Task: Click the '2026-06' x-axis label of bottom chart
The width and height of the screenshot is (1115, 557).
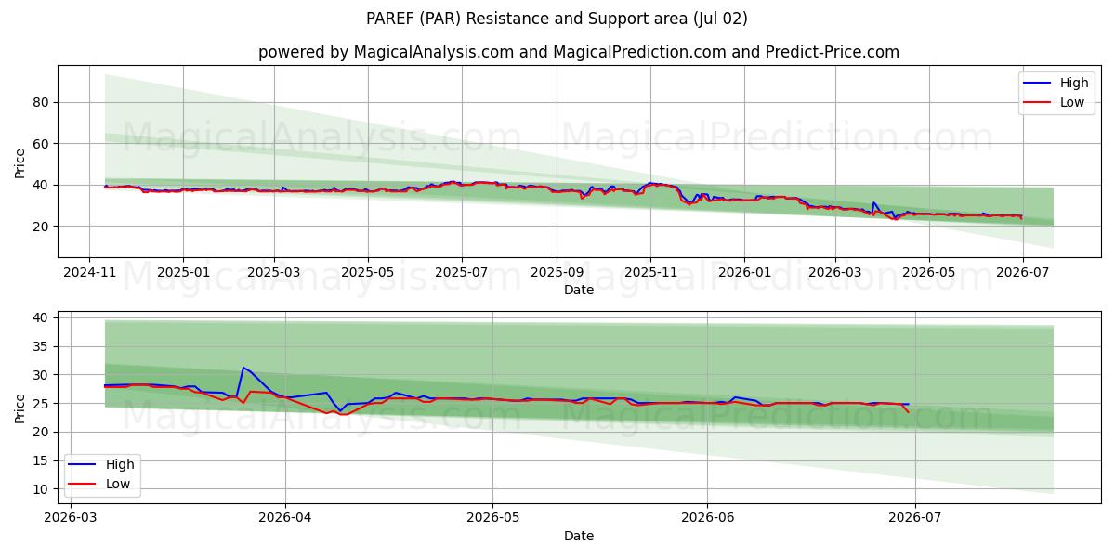Action: point(707,519)
